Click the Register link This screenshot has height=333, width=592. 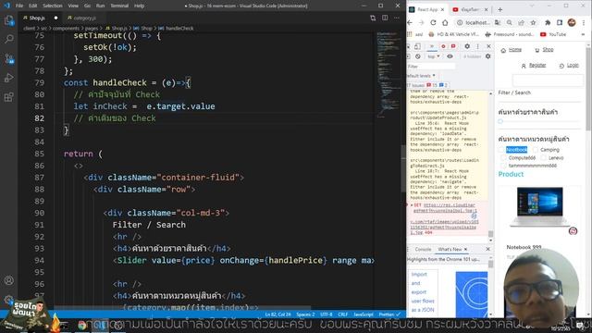click(537, 66)
